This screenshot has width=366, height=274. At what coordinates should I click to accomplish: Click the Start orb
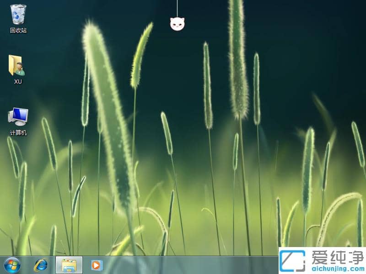(x=11, y=264)
